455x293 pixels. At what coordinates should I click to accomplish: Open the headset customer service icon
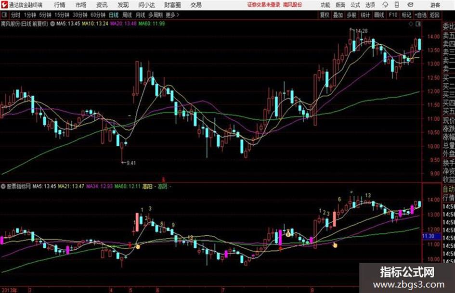[385, 5]
